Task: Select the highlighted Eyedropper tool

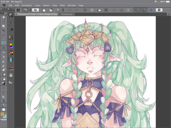Action: click(4, 43)
